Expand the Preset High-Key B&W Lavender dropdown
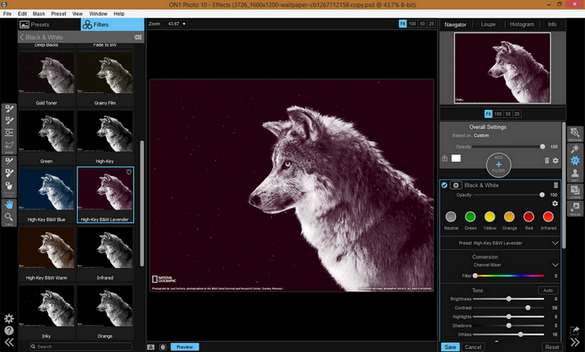The image size is (585, 352). (x=555, y=243)
